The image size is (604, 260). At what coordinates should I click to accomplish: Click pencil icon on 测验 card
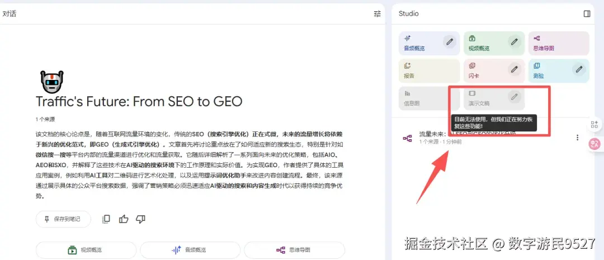[579, 69]
